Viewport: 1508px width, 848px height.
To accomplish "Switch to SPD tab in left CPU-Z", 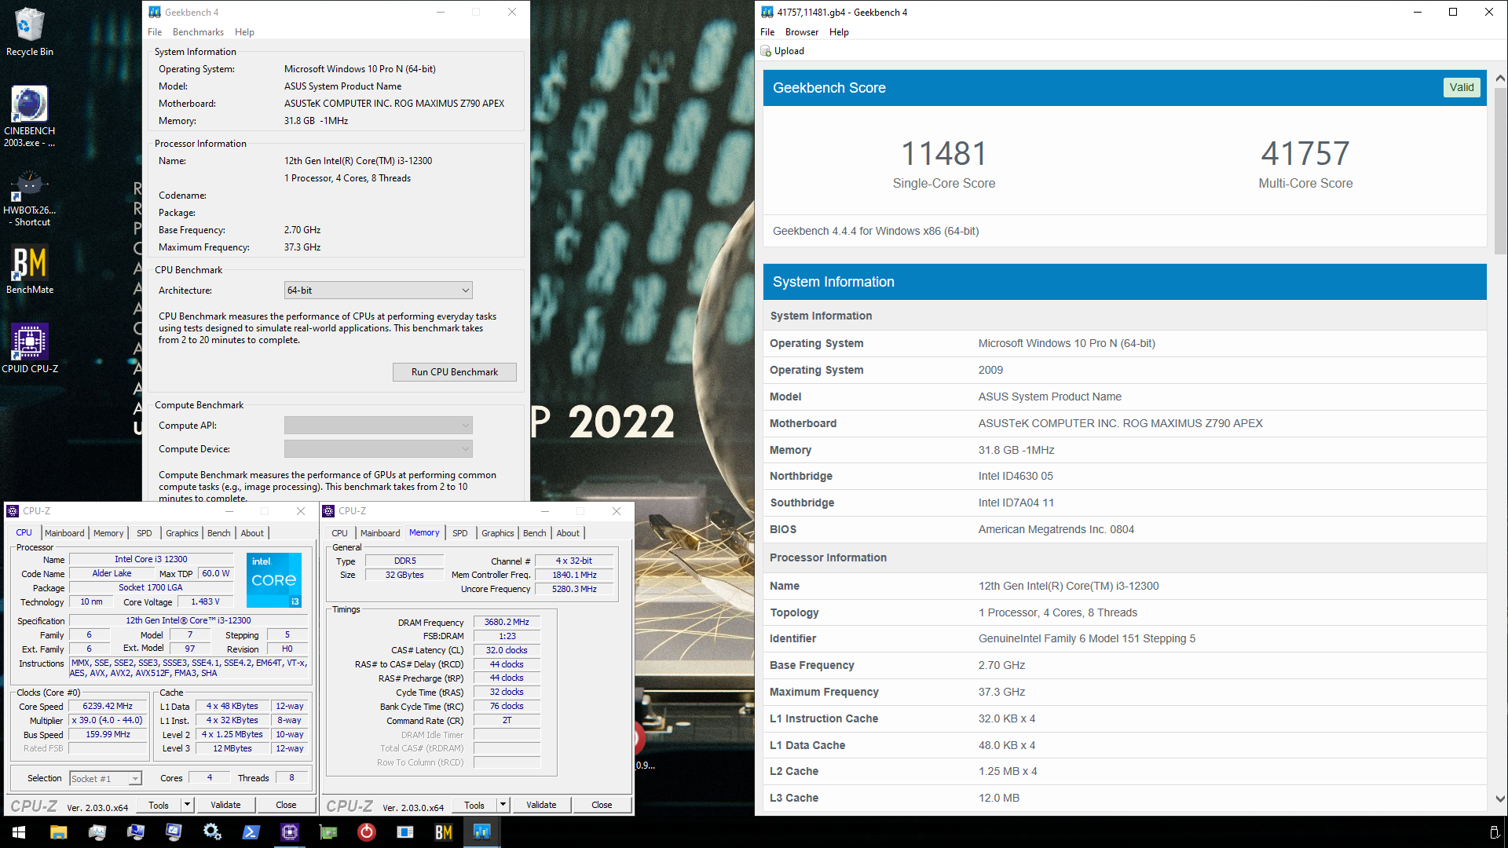I will (x=145, y=533).
